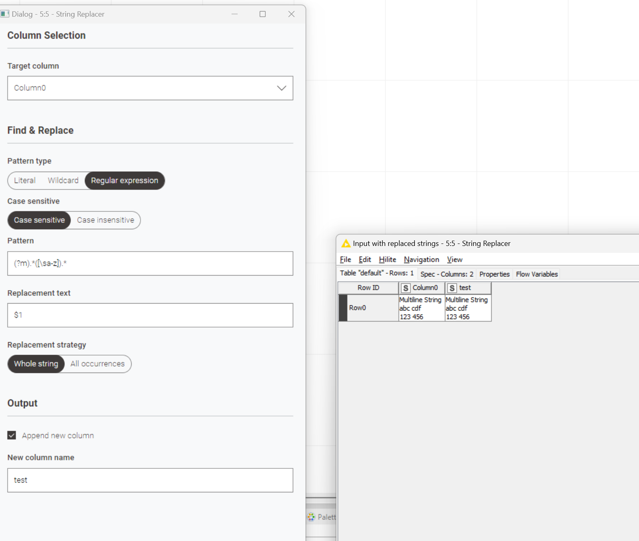Minimize the String Replacer dialog window
Screen dimensions: 639x541
pyautogui.click(x=234, y=14)
